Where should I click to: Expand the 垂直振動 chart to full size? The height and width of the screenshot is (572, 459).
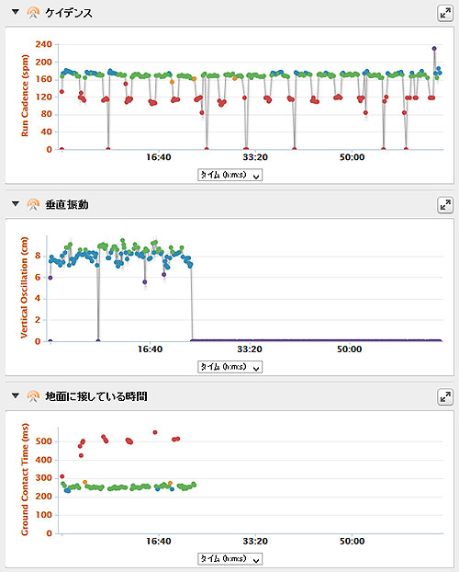coord(445,205)
